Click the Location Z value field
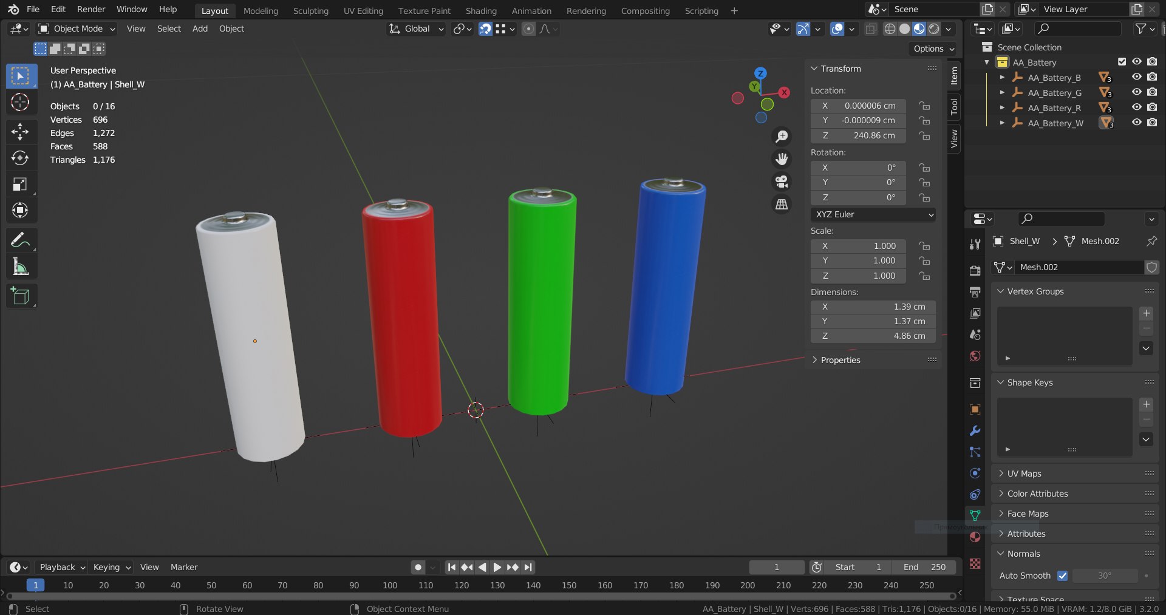This screenshot has width=1166, height=615. point(858,135)
